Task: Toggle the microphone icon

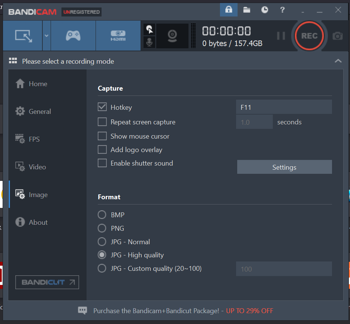Action: pos(149,42)
